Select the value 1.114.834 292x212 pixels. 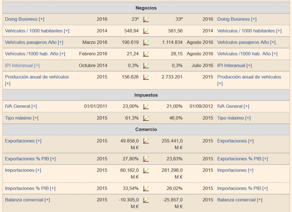click(172, 42)
